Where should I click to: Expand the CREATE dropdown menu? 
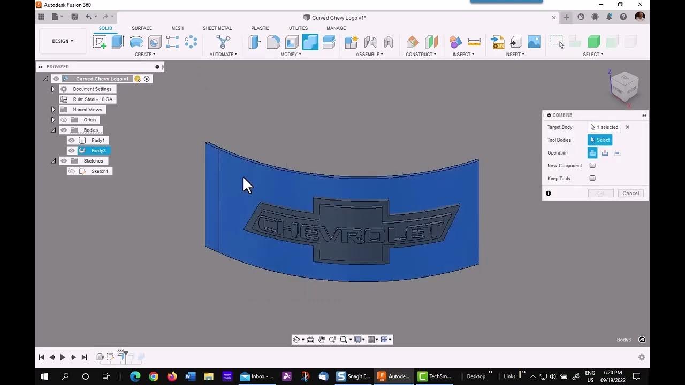point(145,54)
